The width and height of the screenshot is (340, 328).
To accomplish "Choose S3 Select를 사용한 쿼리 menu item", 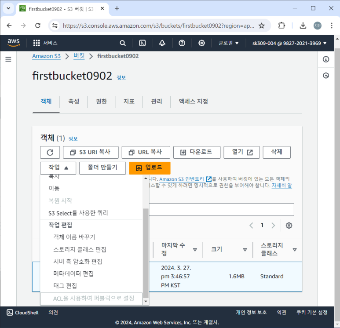I will (x=91, y=213).
